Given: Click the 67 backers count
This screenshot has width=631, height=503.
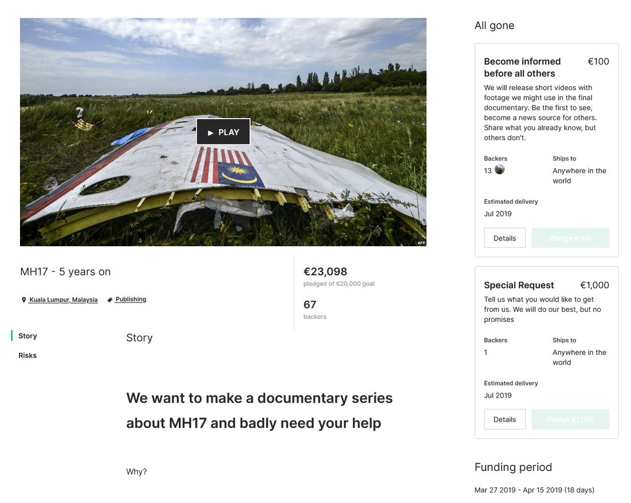Looking at the screenshot, I should (310, 305).
